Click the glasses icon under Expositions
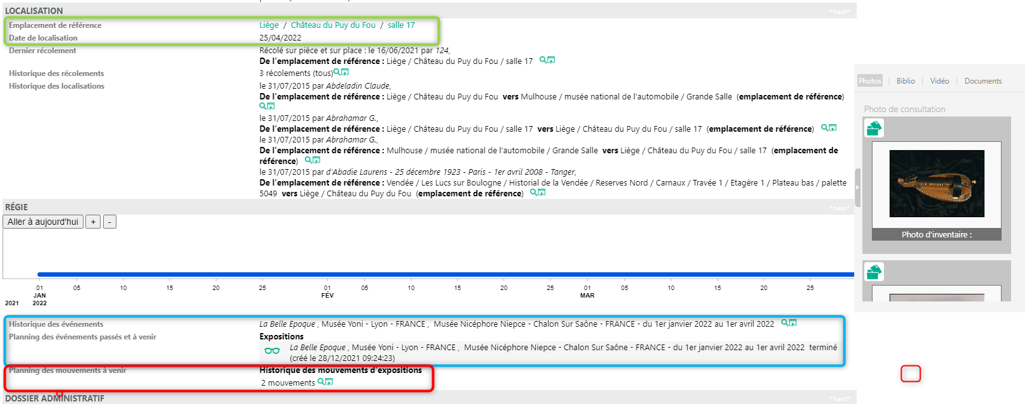 (272, 351)
